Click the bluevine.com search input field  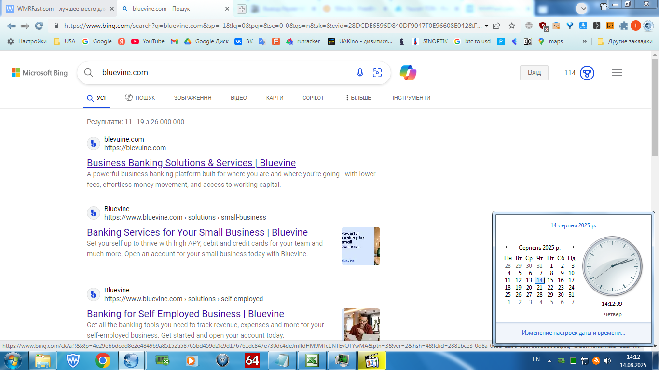[224, 73]
